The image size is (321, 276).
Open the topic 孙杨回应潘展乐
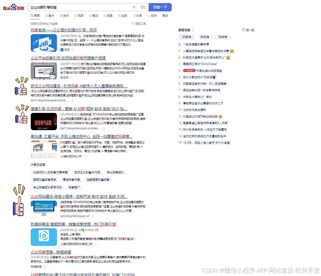pyautogui.click(x=204, y=58)
